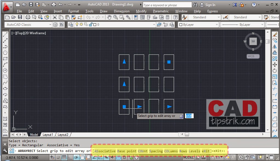Toggle Transparency display in status bar
The height and width of the screenshot is (161, 280).
pyautogui.click(x=118, y=157)
